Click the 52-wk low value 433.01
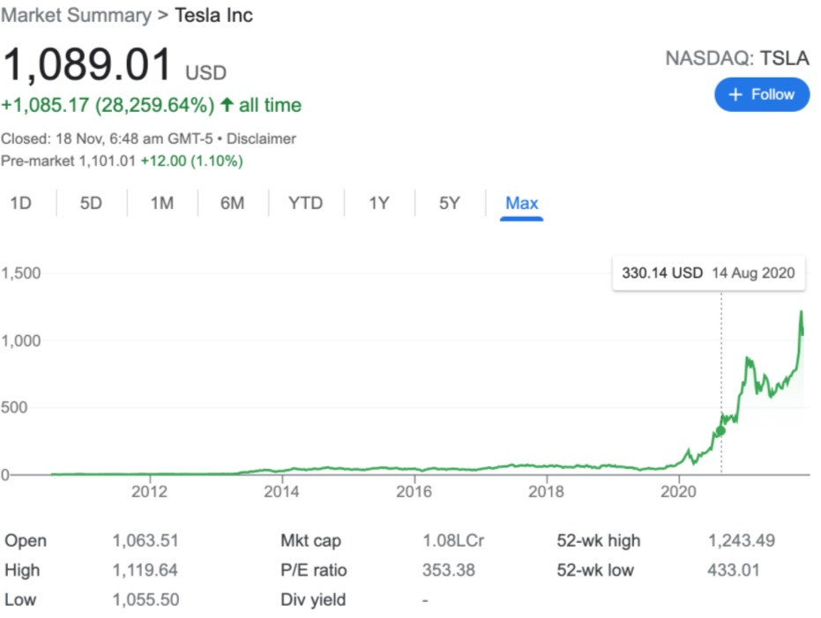The image size is (821, 618). pos(734,570)
